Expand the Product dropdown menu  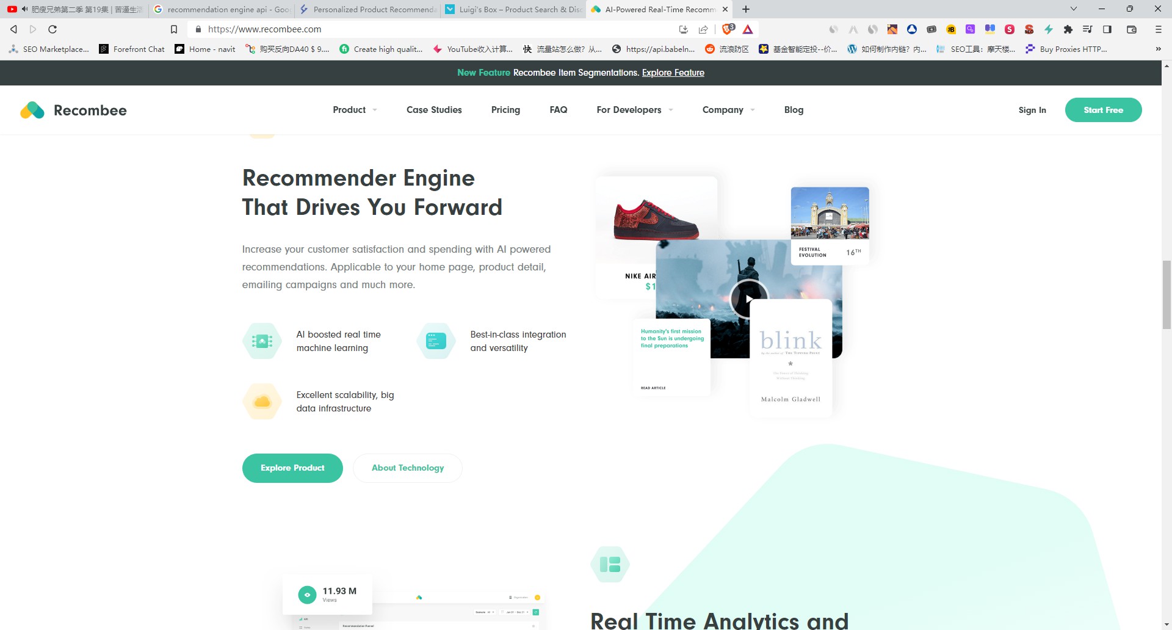click(355, 110)
